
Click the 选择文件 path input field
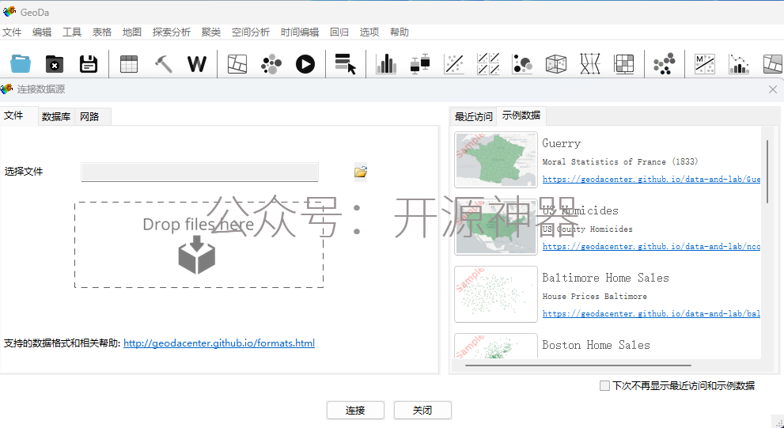click(199, 172)
